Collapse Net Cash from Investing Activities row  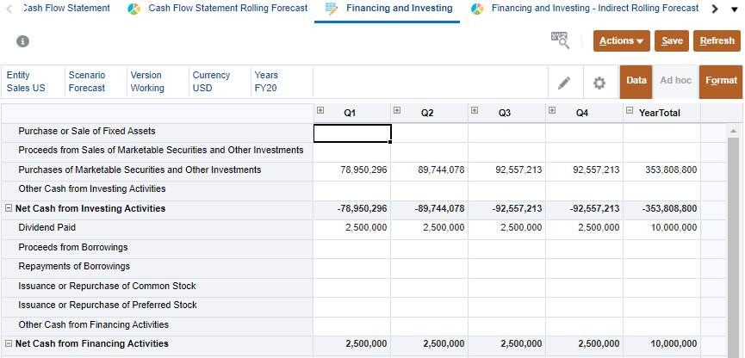pyautogui.click(x=9, y=208)
